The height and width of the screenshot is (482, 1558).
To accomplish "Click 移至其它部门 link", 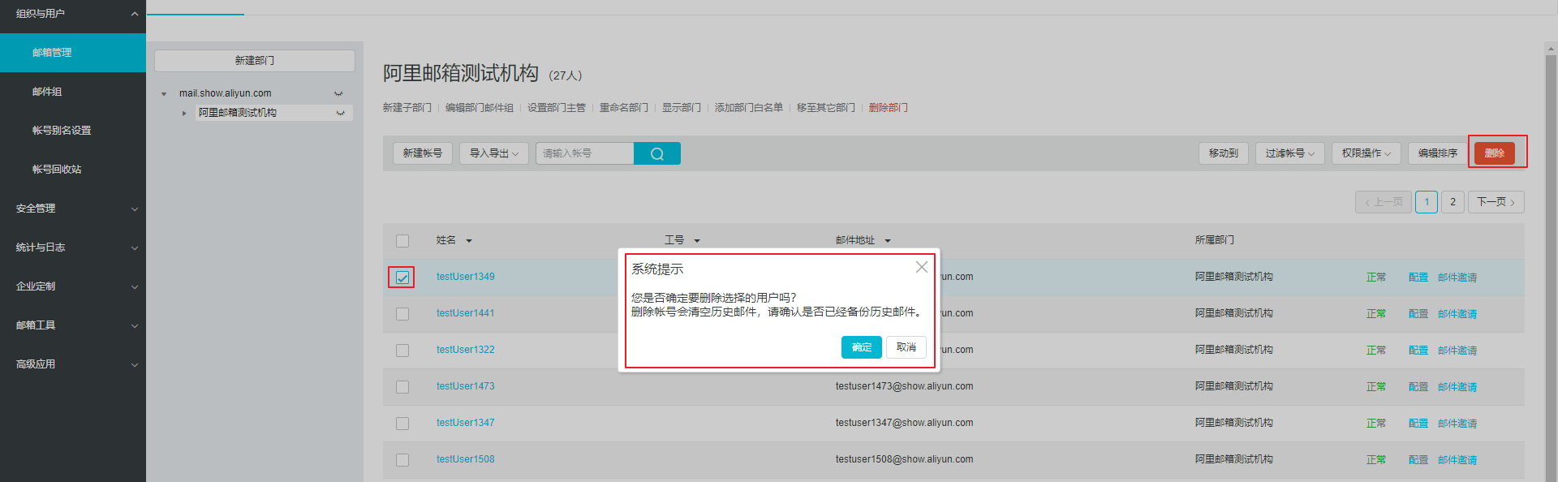I will 826,108.
